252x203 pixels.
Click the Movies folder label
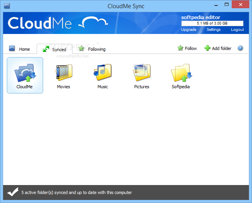coord(64,87)
